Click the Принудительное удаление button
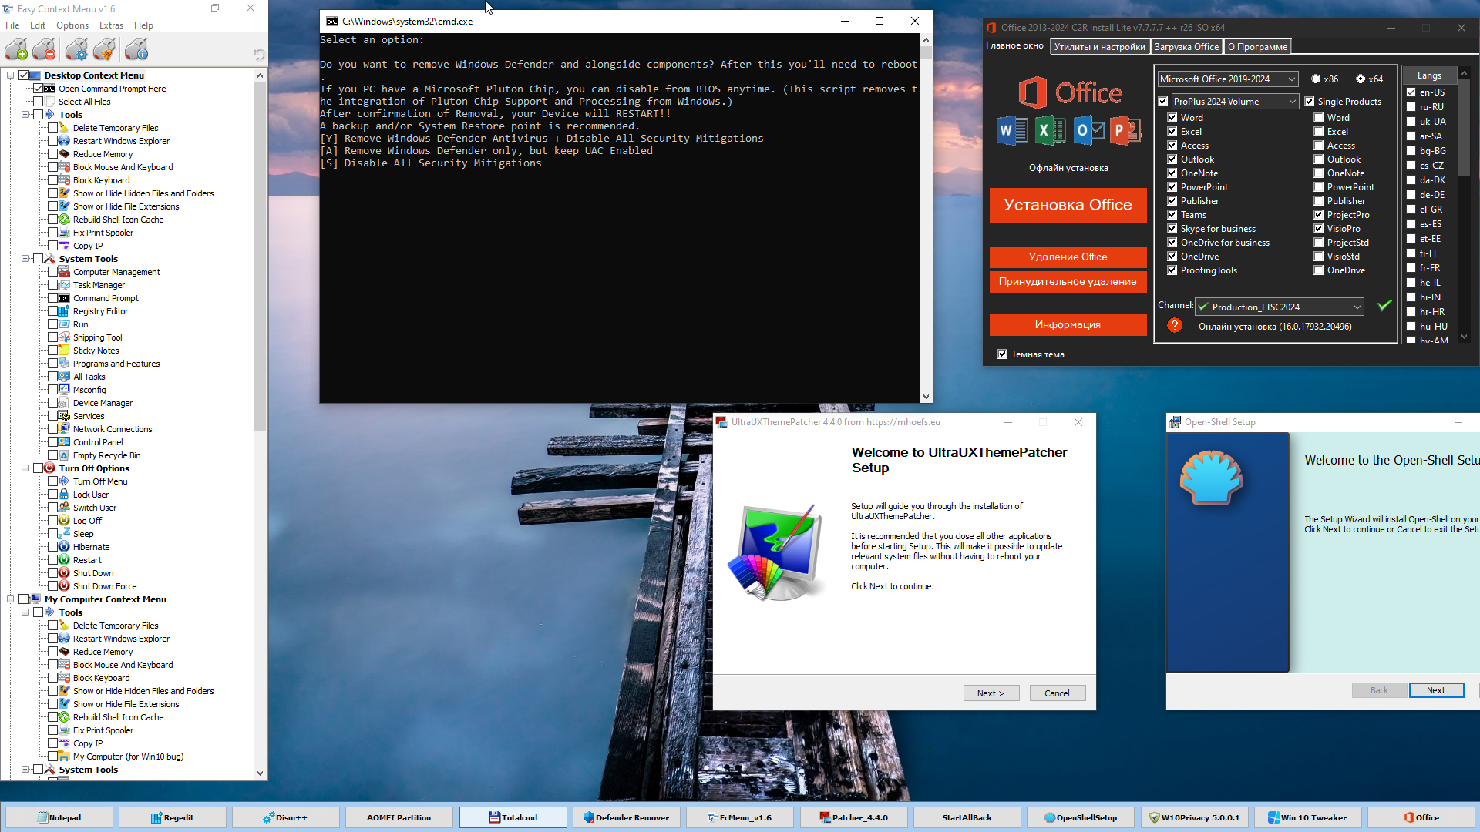The width and height of the screenshot is (1480, 832). point(1068,281)
